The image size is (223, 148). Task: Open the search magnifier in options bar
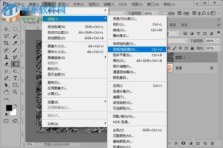tap(204, 13)
